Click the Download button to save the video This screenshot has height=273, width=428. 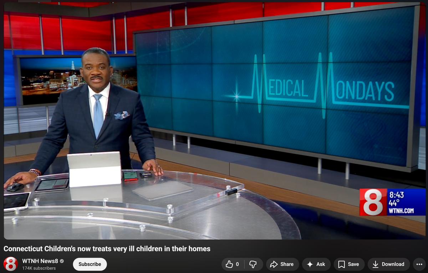click(388, 264)
